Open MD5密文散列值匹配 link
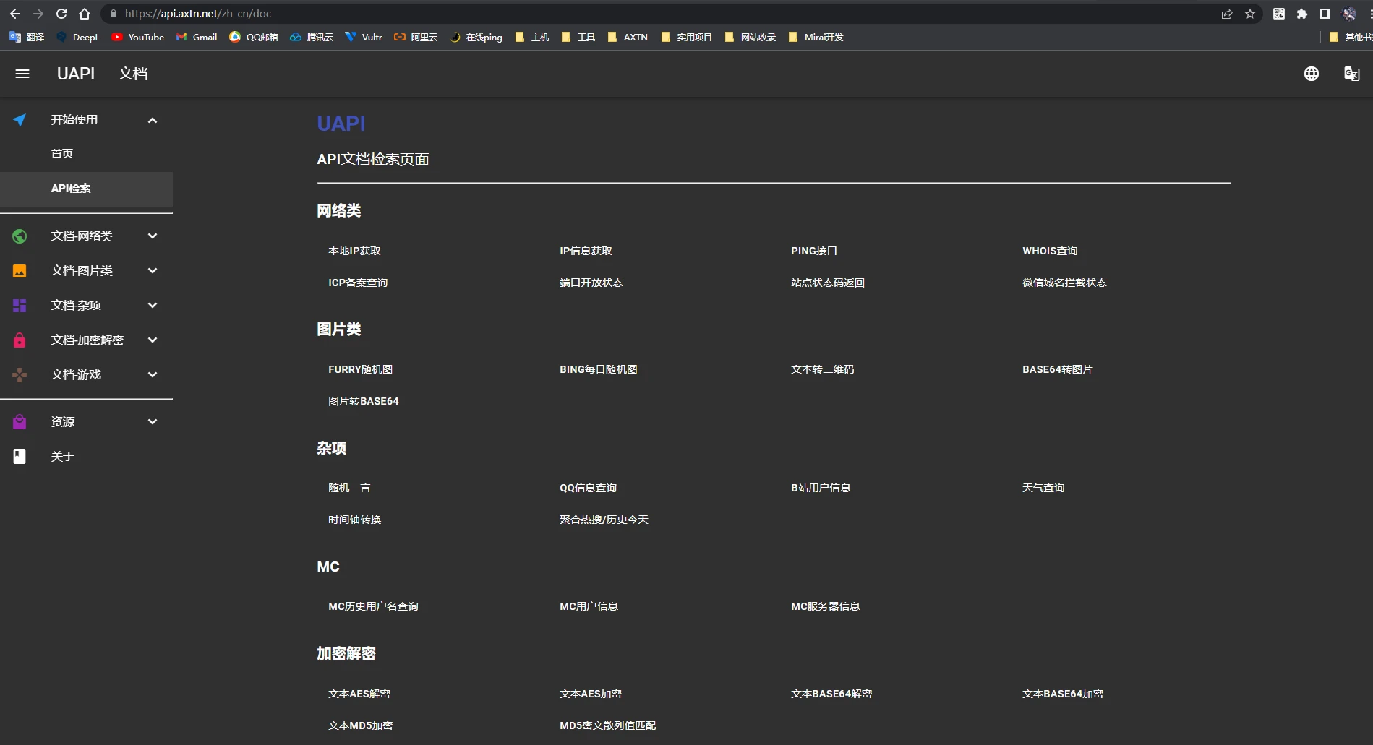The height and width of the screenshot is (745, 1373). tap(608, 725)
